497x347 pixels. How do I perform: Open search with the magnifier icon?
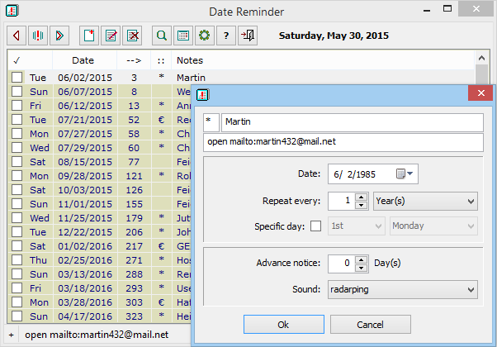pyautogui.click(x=161, y=36)
